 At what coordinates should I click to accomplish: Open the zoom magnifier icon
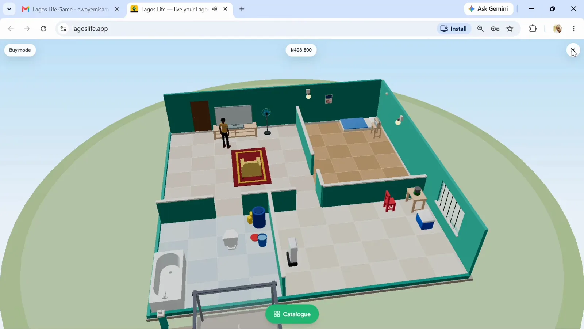480,29
